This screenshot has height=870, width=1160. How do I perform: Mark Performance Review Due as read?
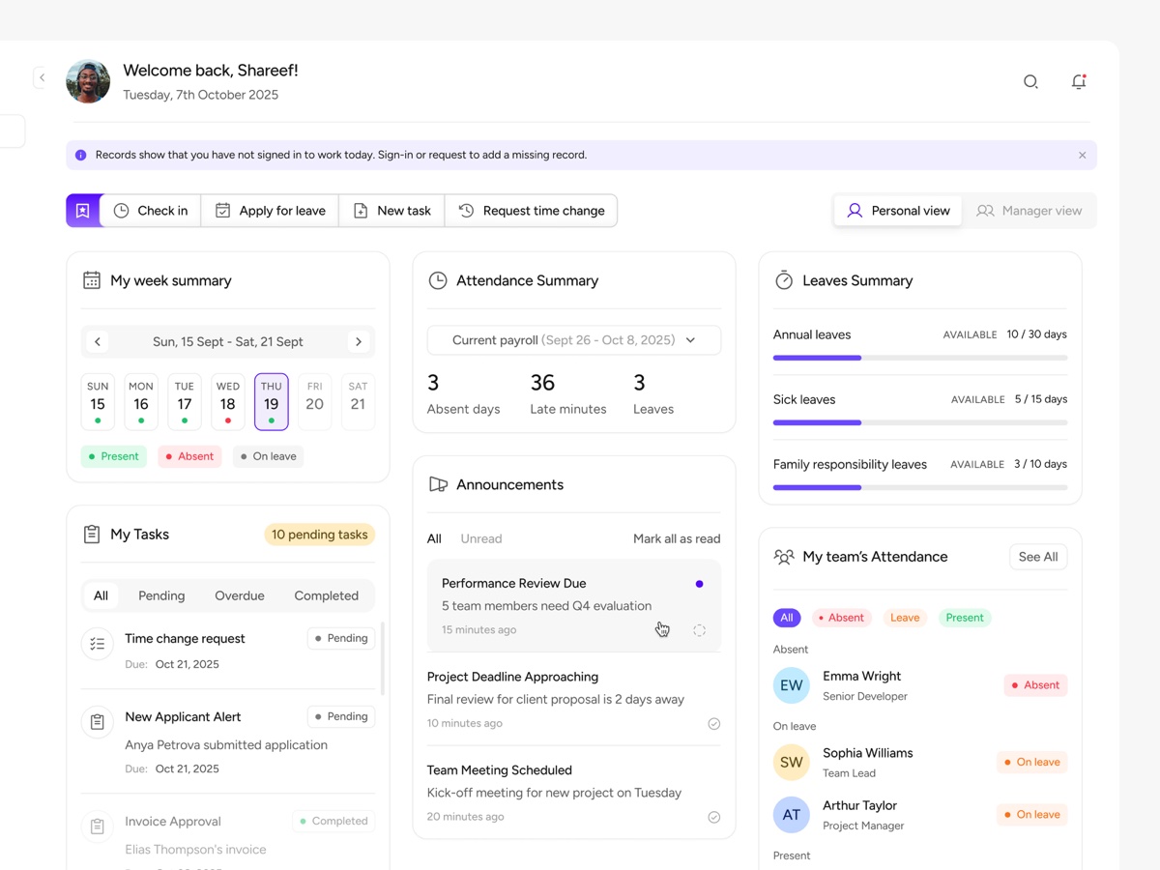pos(699,630)
